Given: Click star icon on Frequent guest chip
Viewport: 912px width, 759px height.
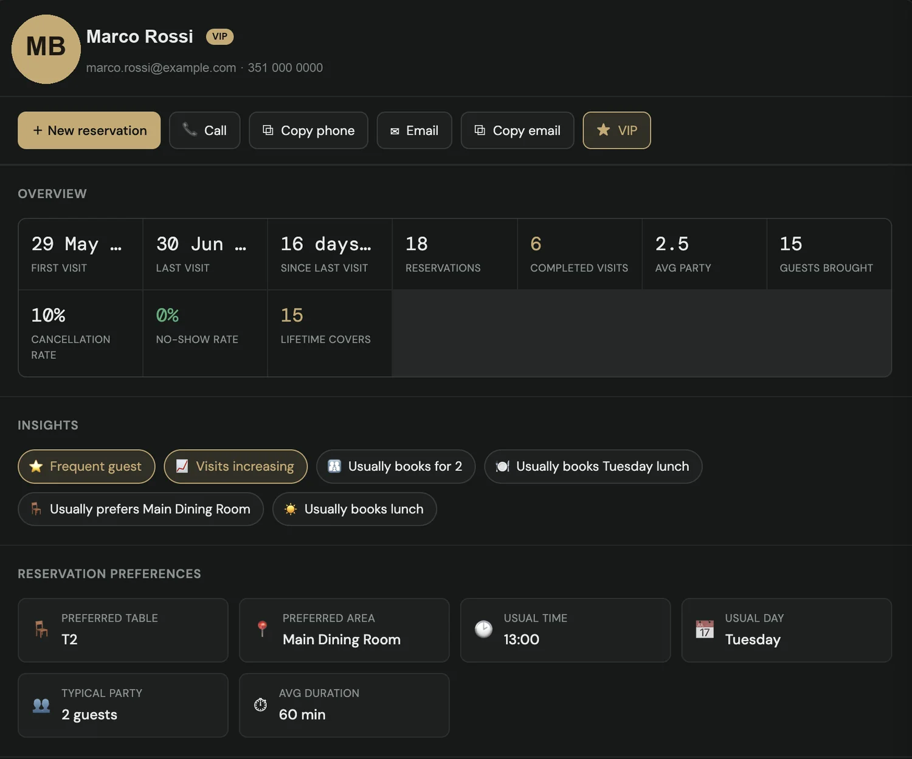Looking at the screenshot, I should tap(36, 466).
